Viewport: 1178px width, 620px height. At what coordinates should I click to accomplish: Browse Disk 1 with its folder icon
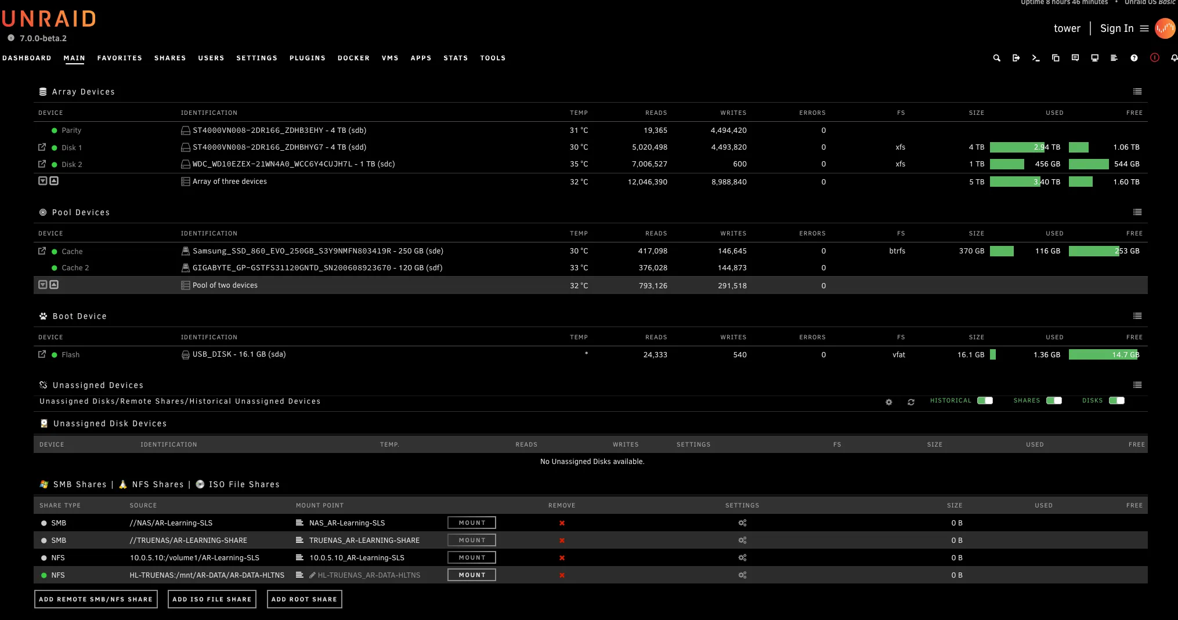coord(42,147)
